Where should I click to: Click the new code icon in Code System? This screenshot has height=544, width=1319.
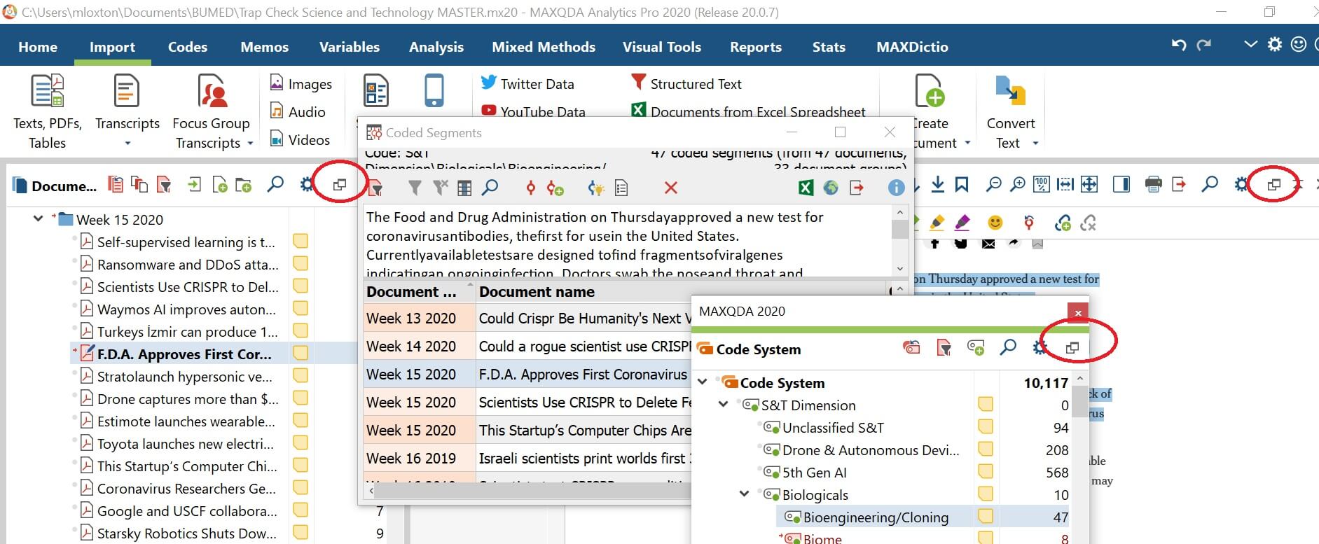975,347
